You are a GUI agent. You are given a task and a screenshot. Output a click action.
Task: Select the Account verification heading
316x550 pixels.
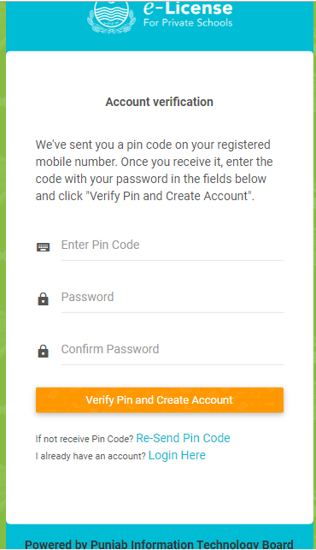pyautogui.click(x=160, y=102)
